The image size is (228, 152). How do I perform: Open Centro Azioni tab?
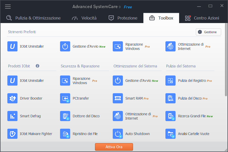click(202, 18)
